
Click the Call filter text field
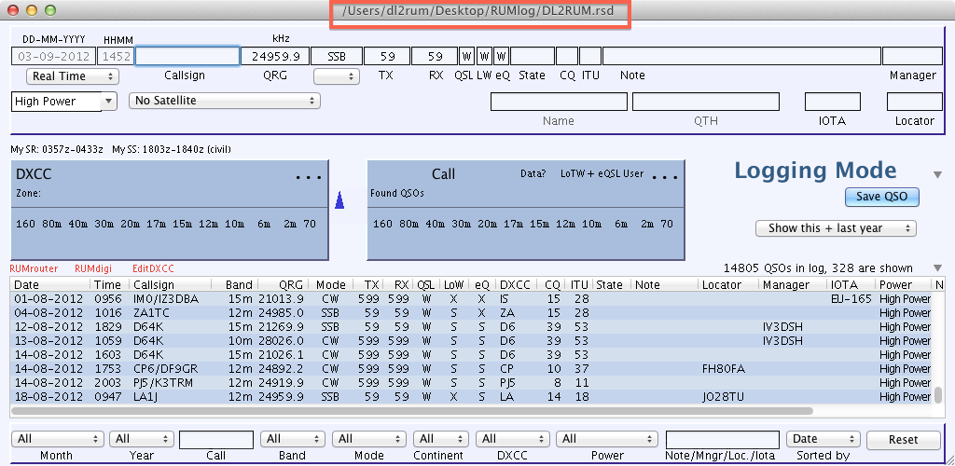(216, 440)
